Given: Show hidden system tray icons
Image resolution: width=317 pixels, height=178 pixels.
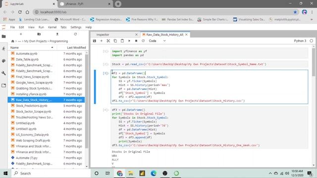Looking at the screenshot, I should click(270, 174).
